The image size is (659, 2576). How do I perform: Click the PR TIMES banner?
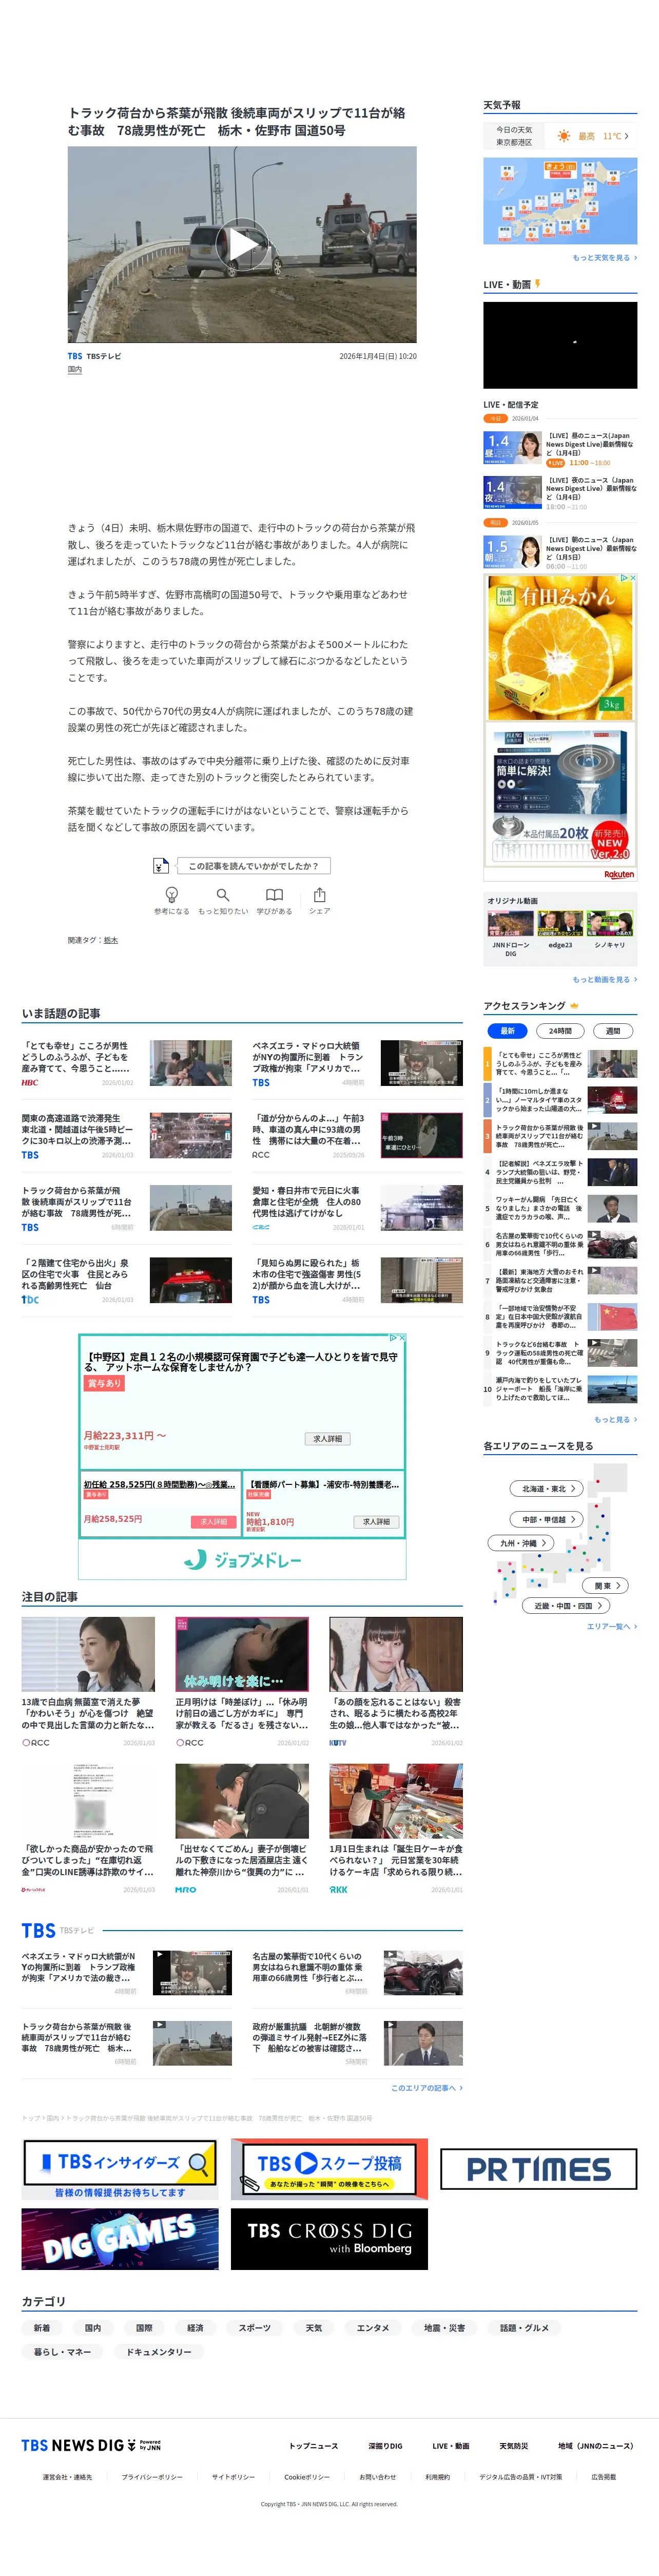(538, 2169)
